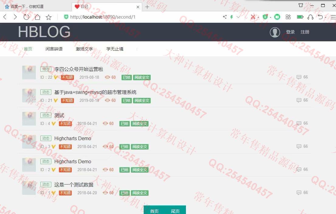Open post 基于java+swing+mysql的超市管理系统
Image resolution: width=336 pixels, height=214 pixels.
click(95, 92)
